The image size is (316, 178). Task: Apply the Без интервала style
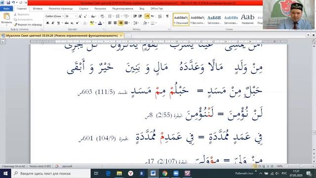point(197,20)
